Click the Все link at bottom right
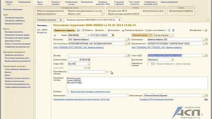212x119 pixels. (206, 99)
